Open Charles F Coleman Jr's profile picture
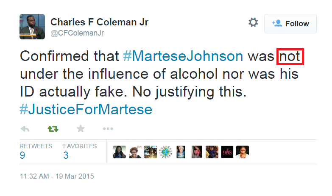This screenshot has height=196, width=332. coord(32,26)
